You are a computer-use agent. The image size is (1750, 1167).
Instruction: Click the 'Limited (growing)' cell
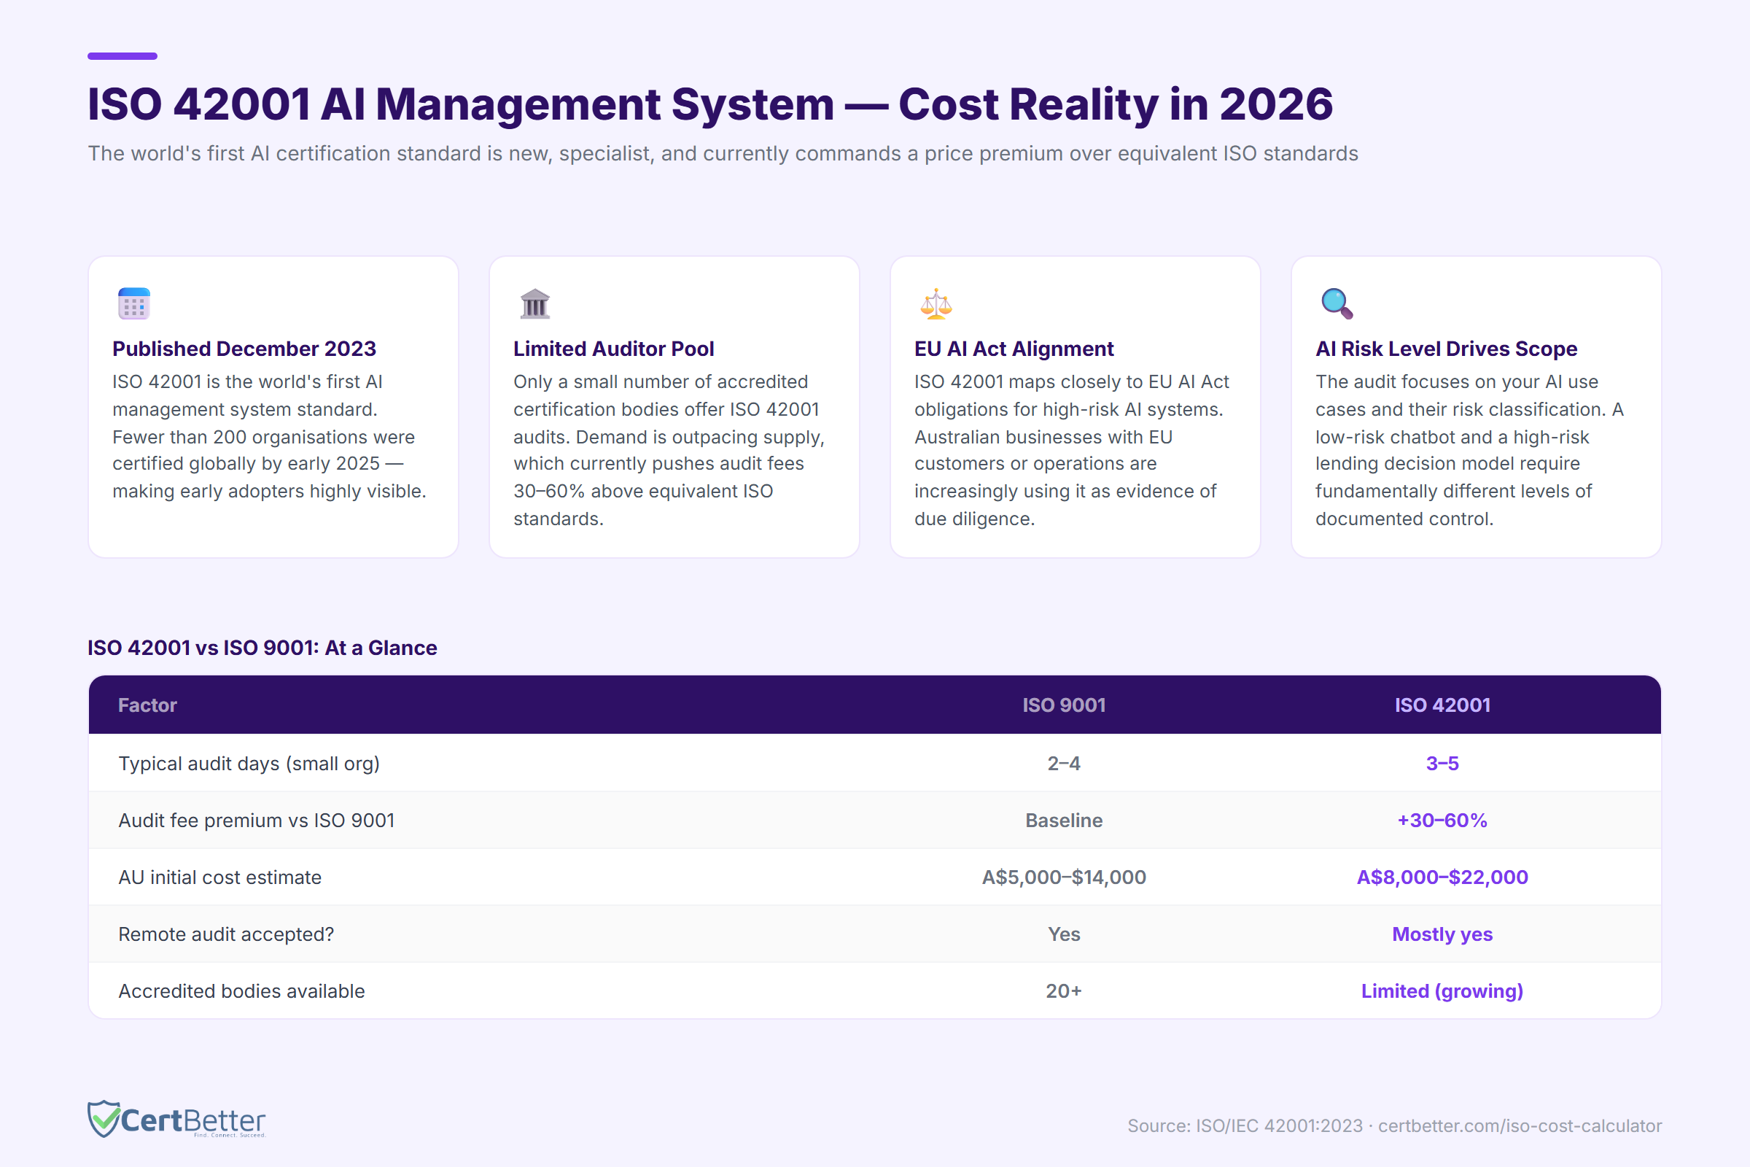pyautogui.click(x=1442, y=991)
